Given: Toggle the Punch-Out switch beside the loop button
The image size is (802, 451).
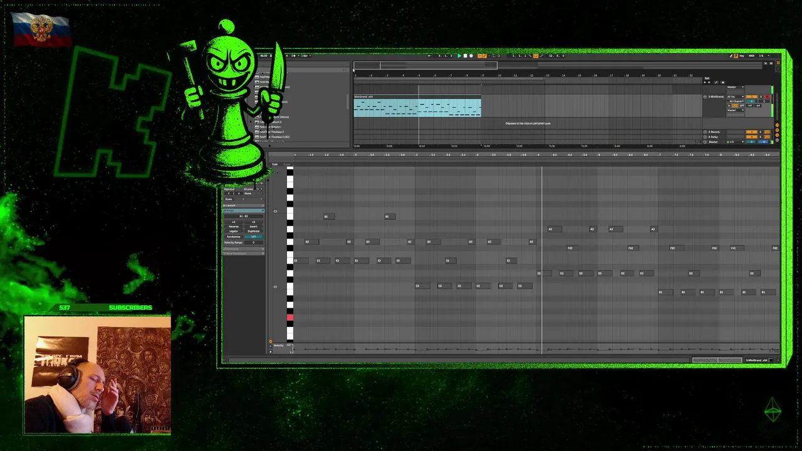Looking at the screenshot, I should coord(541,56).
